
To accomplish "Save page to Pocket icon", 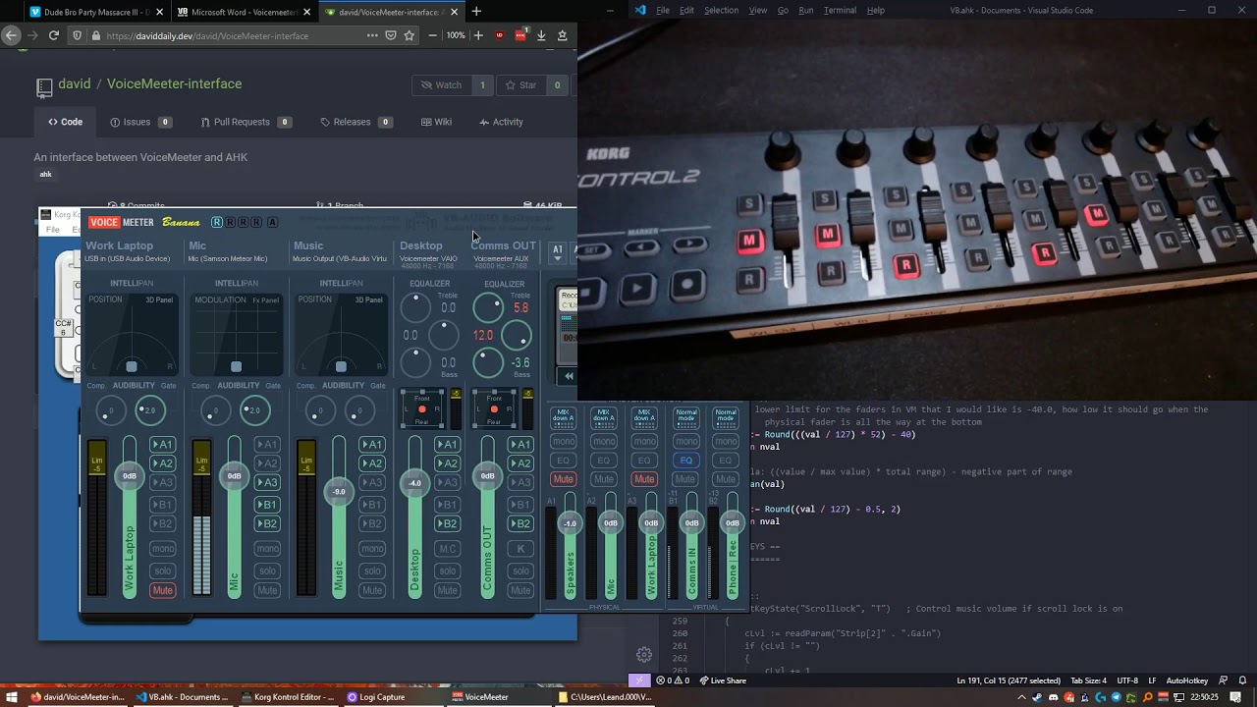I will pos(391,35).
